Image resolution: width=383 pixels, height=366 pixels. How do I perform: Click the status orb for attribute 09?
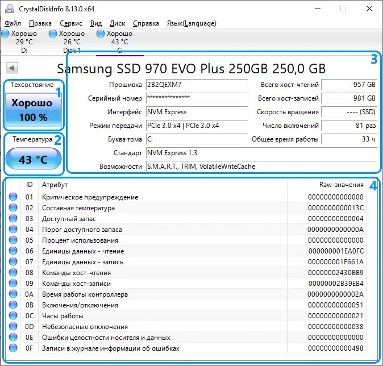13,283
